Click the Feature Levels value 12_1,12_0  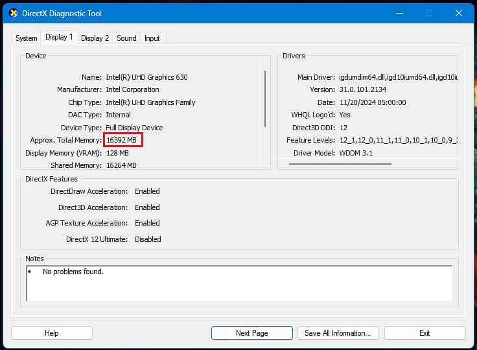(x=399, y=140)
